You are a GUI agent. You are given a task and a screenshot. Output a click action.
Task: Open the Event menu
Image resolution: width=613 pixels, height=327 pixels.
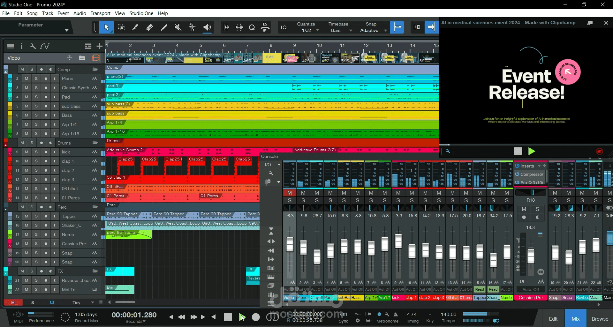pyautogui.click(x=63, y=13)
